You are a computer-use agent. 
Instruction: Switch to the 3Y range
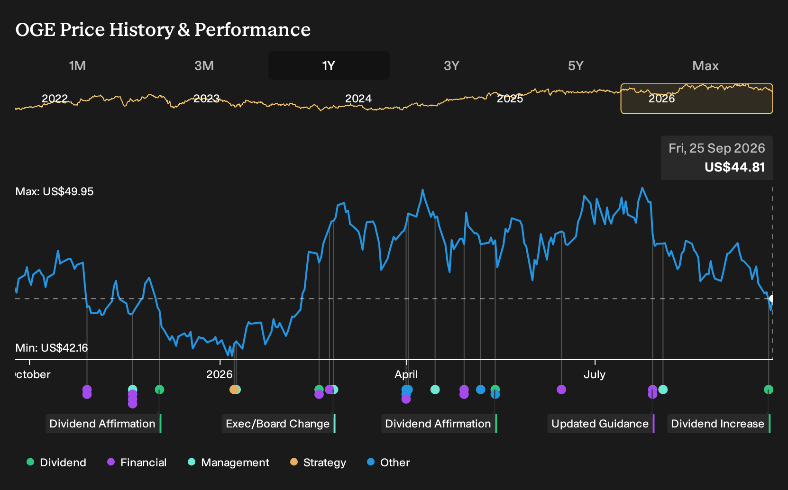coord(451,65)
